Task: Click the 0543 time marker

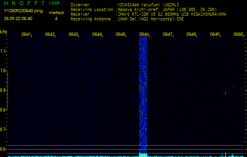Action: pyautogui.click(x=73, y=34)
